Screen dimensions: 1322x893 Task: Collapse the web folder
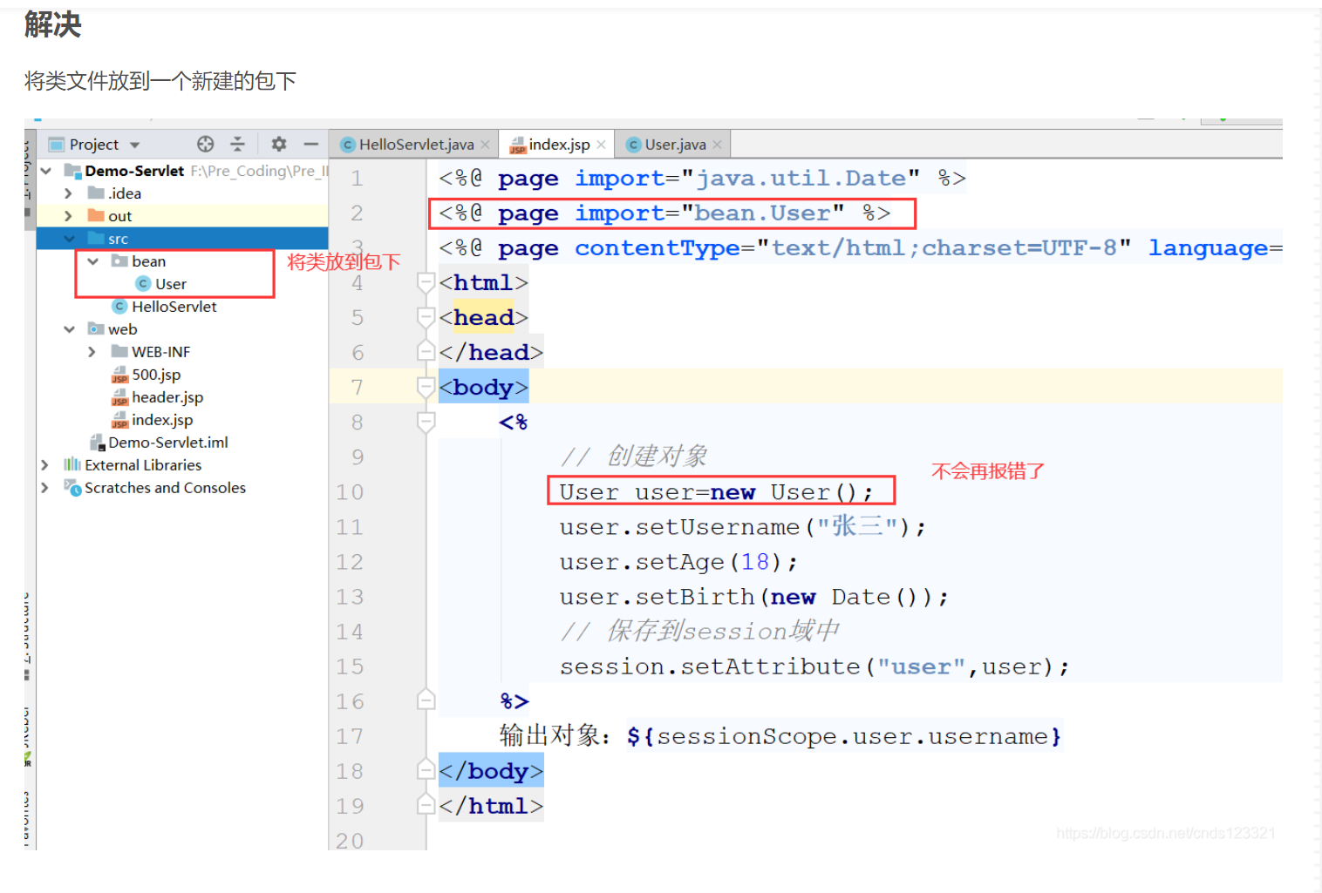pos(69,329)
